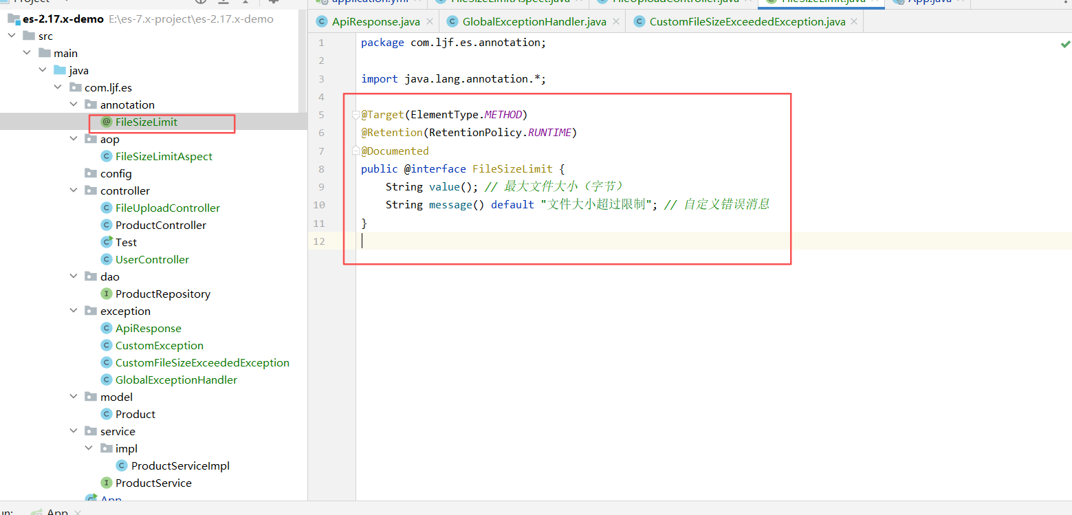Click the ProductServiceImpl class icon
The width and height of the screenshot is (1072, 515).
tap(122, 466)
